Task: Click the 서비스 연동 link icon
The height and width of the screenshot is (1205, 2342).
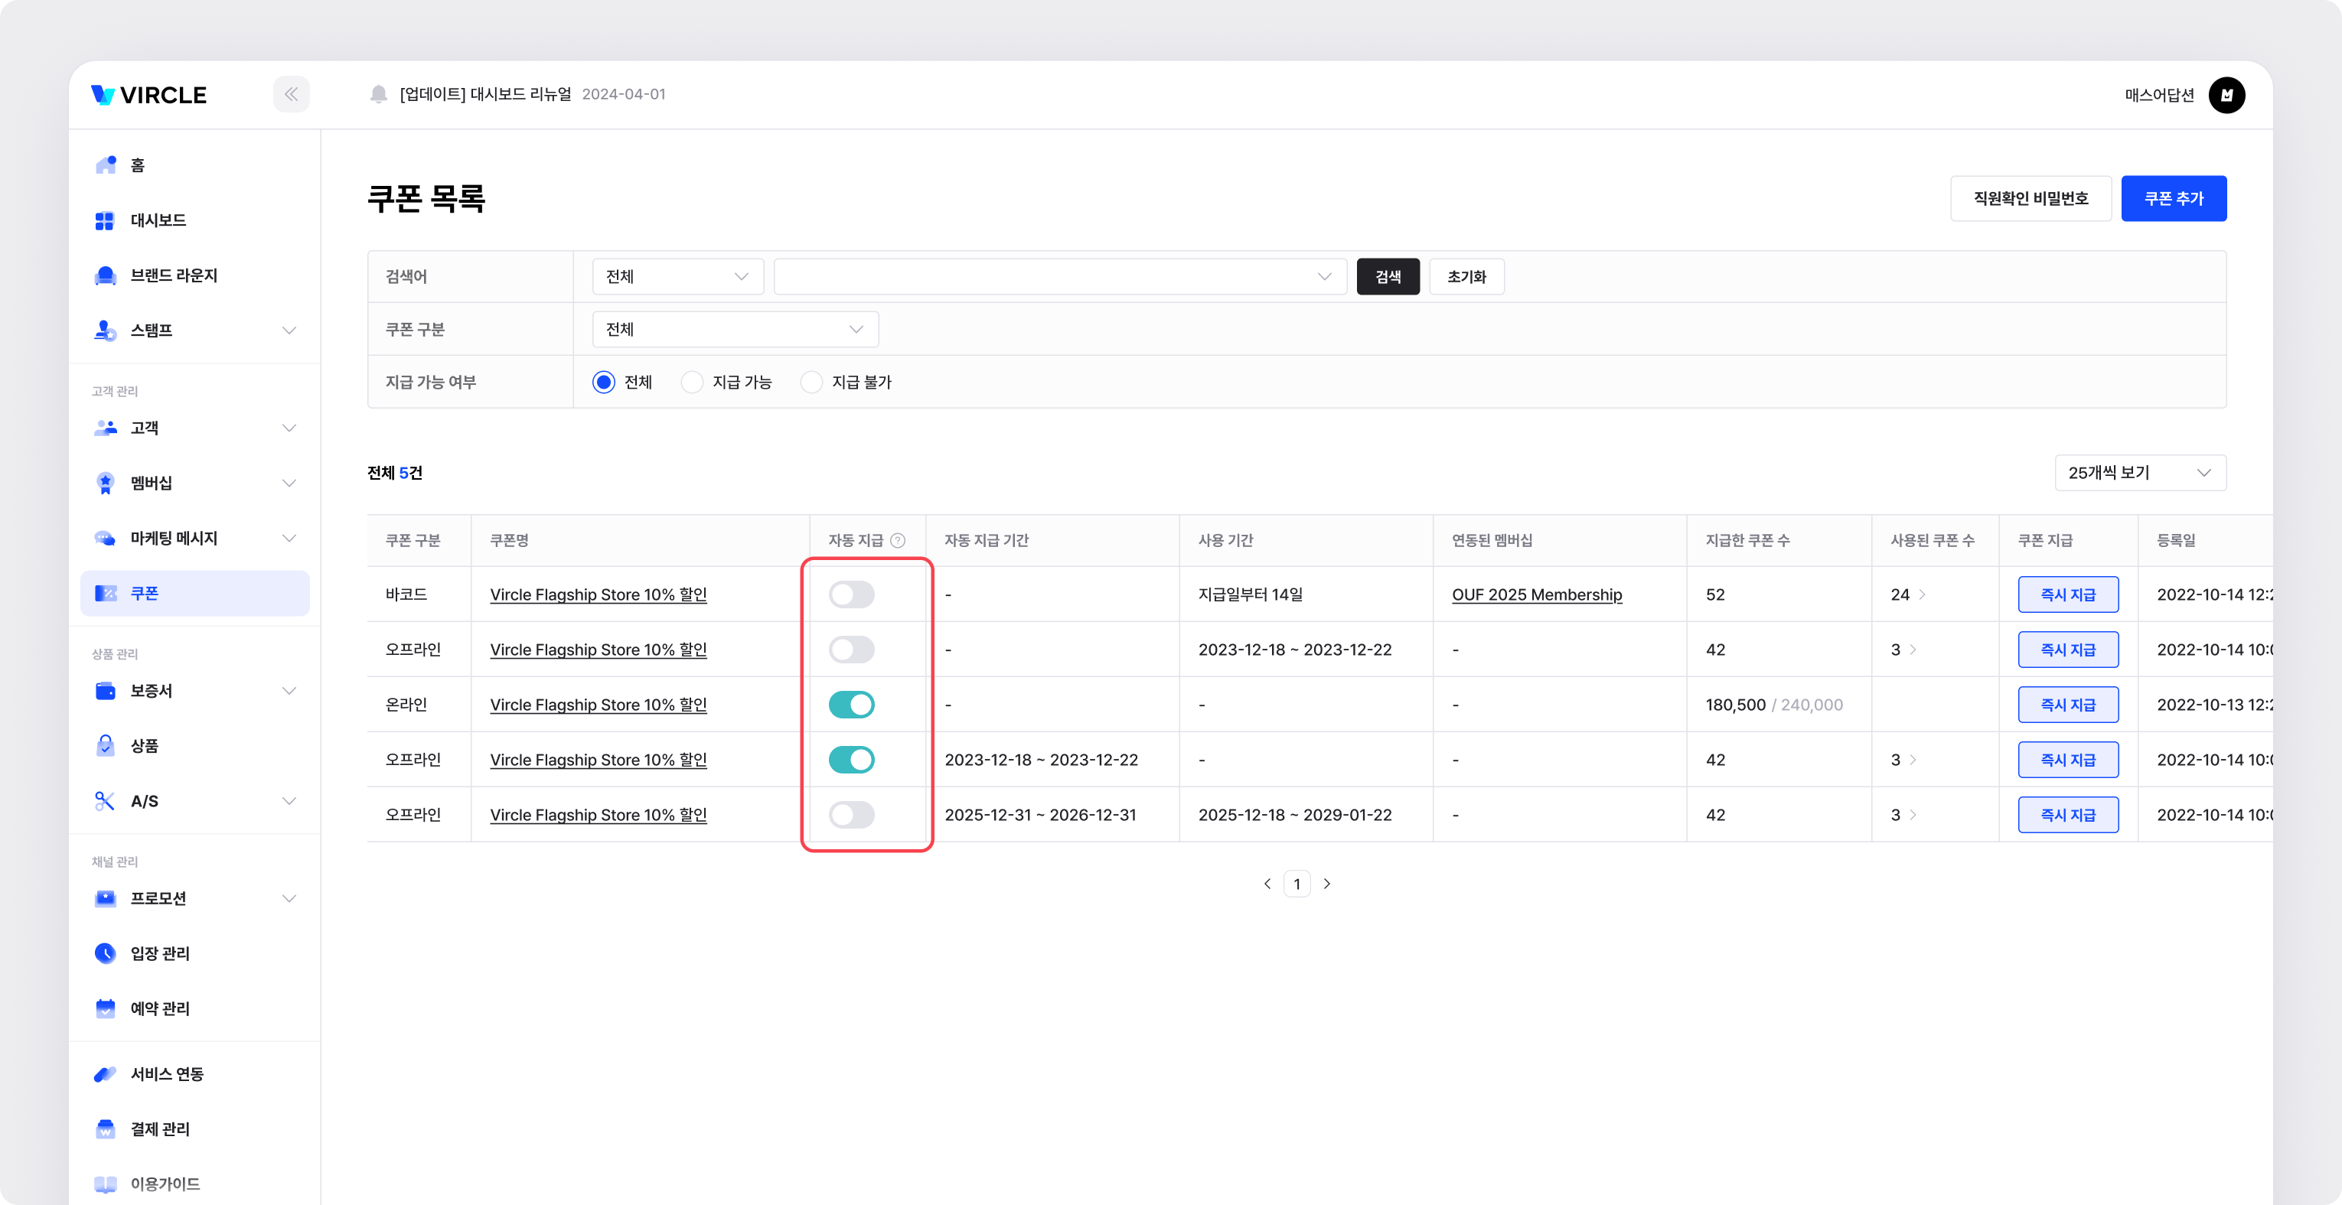Action: [x=106, y=1074]
